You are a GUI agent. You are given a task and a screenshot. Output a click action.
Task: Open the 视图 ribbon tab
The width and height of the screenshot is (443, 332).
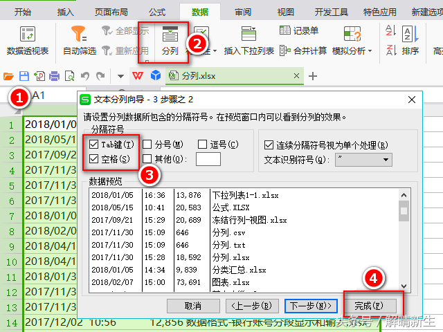(x=286, y=12)
